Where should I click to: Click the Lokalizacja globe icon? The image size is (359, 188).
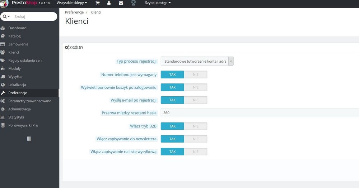3,85
